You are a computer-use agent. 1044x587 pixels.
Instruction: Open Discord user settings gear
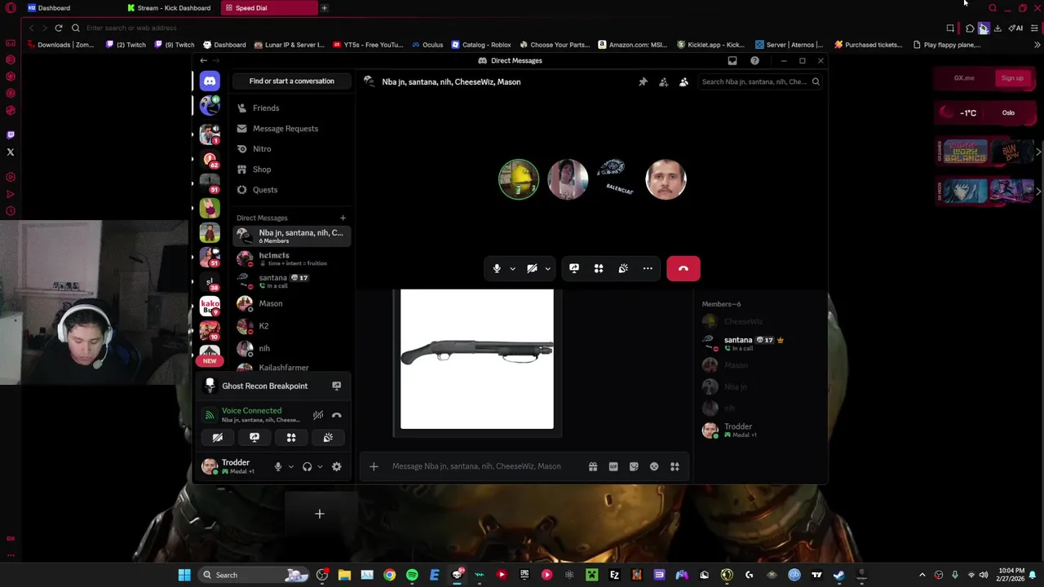[337, 466]
